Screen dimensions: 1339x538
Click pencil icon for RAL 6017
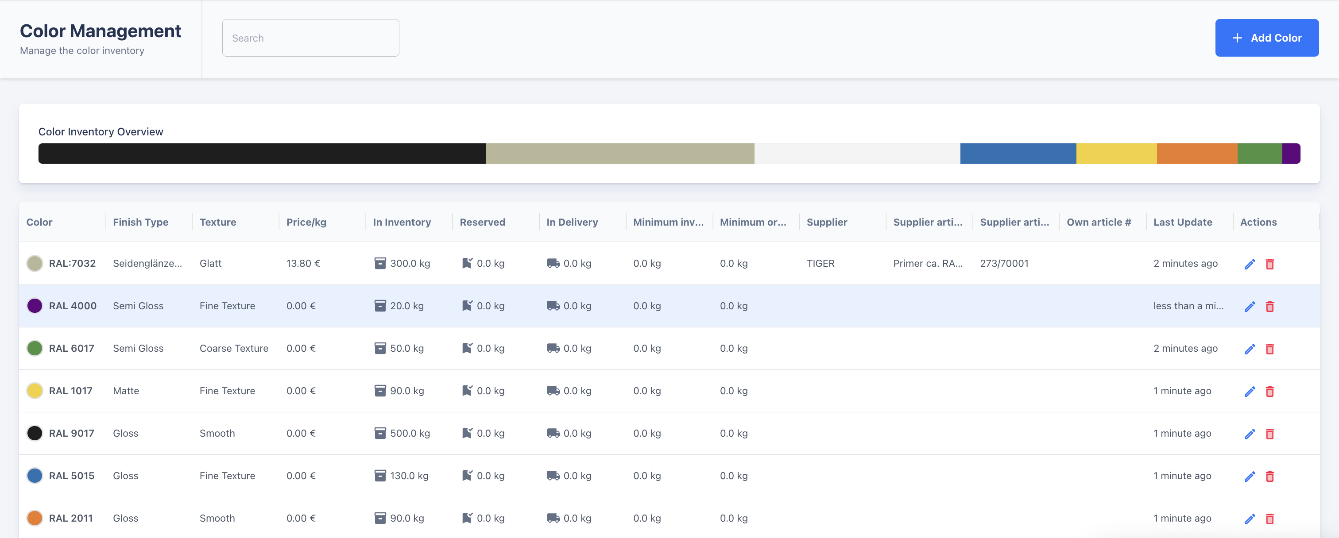click(1250, 349)
